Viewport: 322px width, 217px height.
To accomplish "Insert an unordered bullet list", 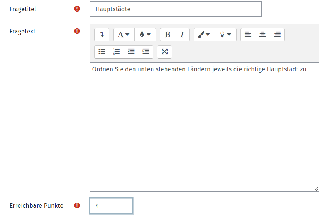I will (102, 52).
